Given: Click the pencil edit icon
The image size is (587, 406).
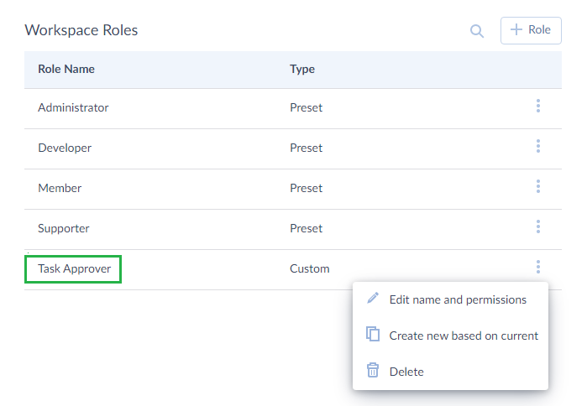Looking at the screenshot, I should [373, 299].
